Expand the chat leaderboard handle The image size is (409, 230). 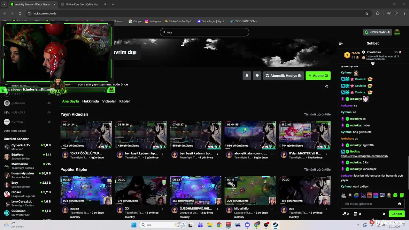coord(373,64)
